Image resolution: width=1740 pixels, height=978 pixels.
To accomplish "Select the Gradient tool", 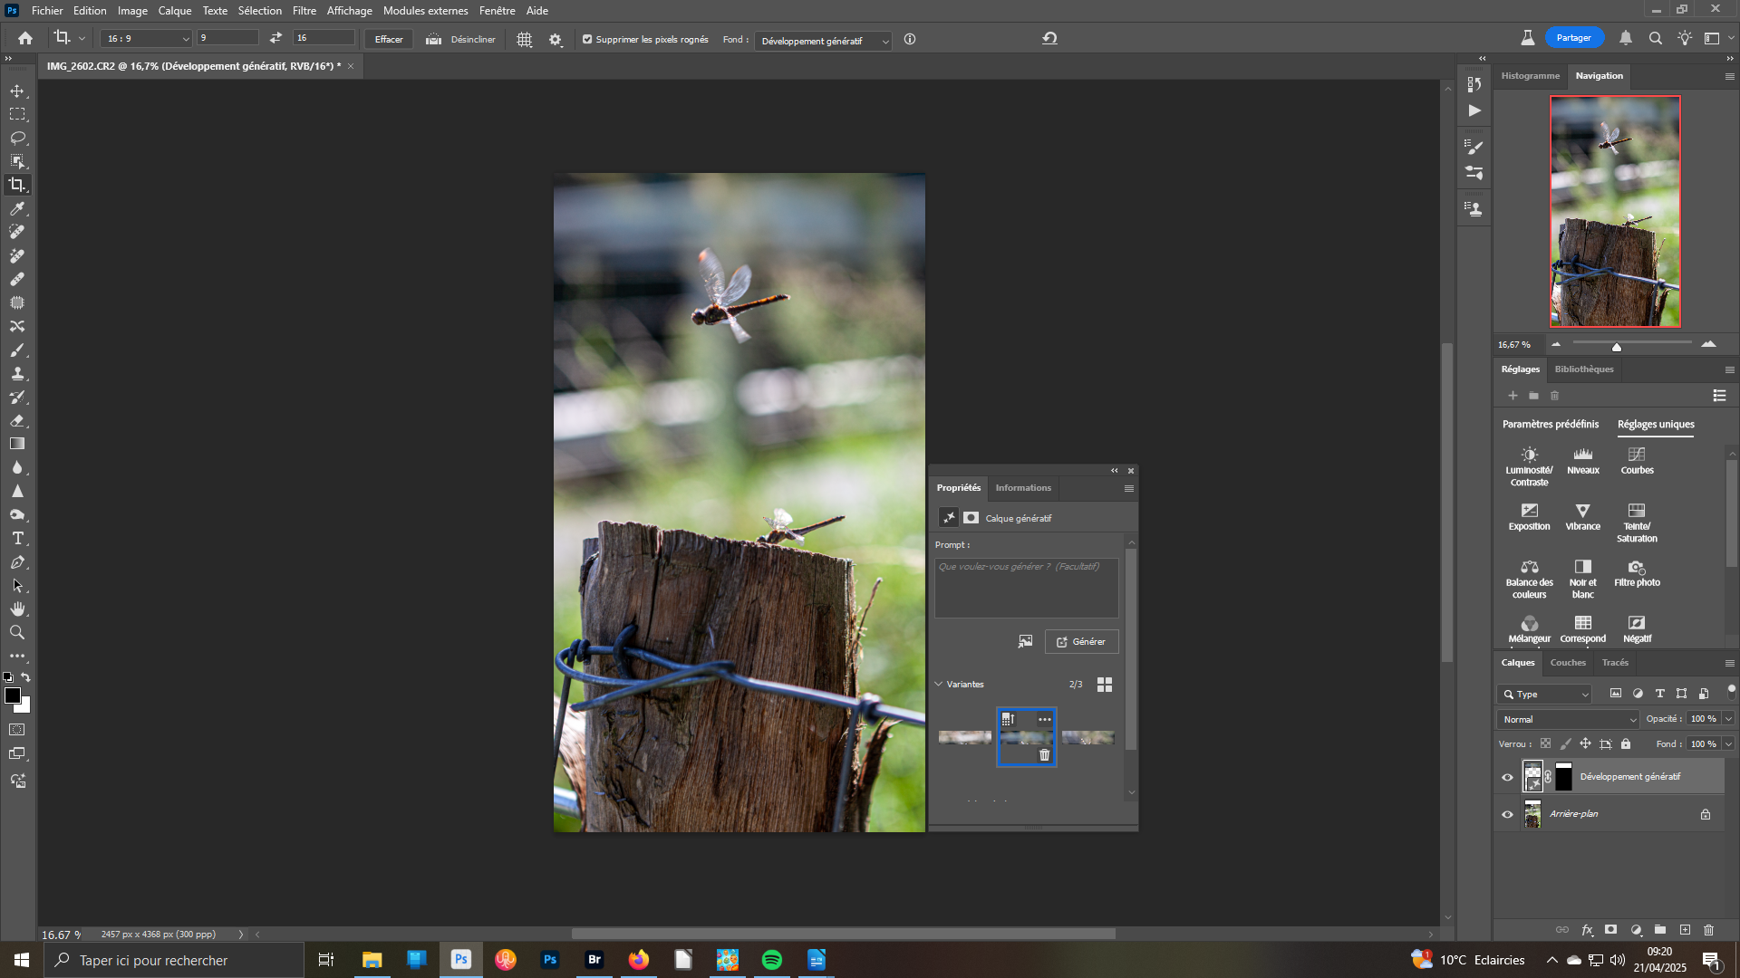I will (x=17, y=444).
